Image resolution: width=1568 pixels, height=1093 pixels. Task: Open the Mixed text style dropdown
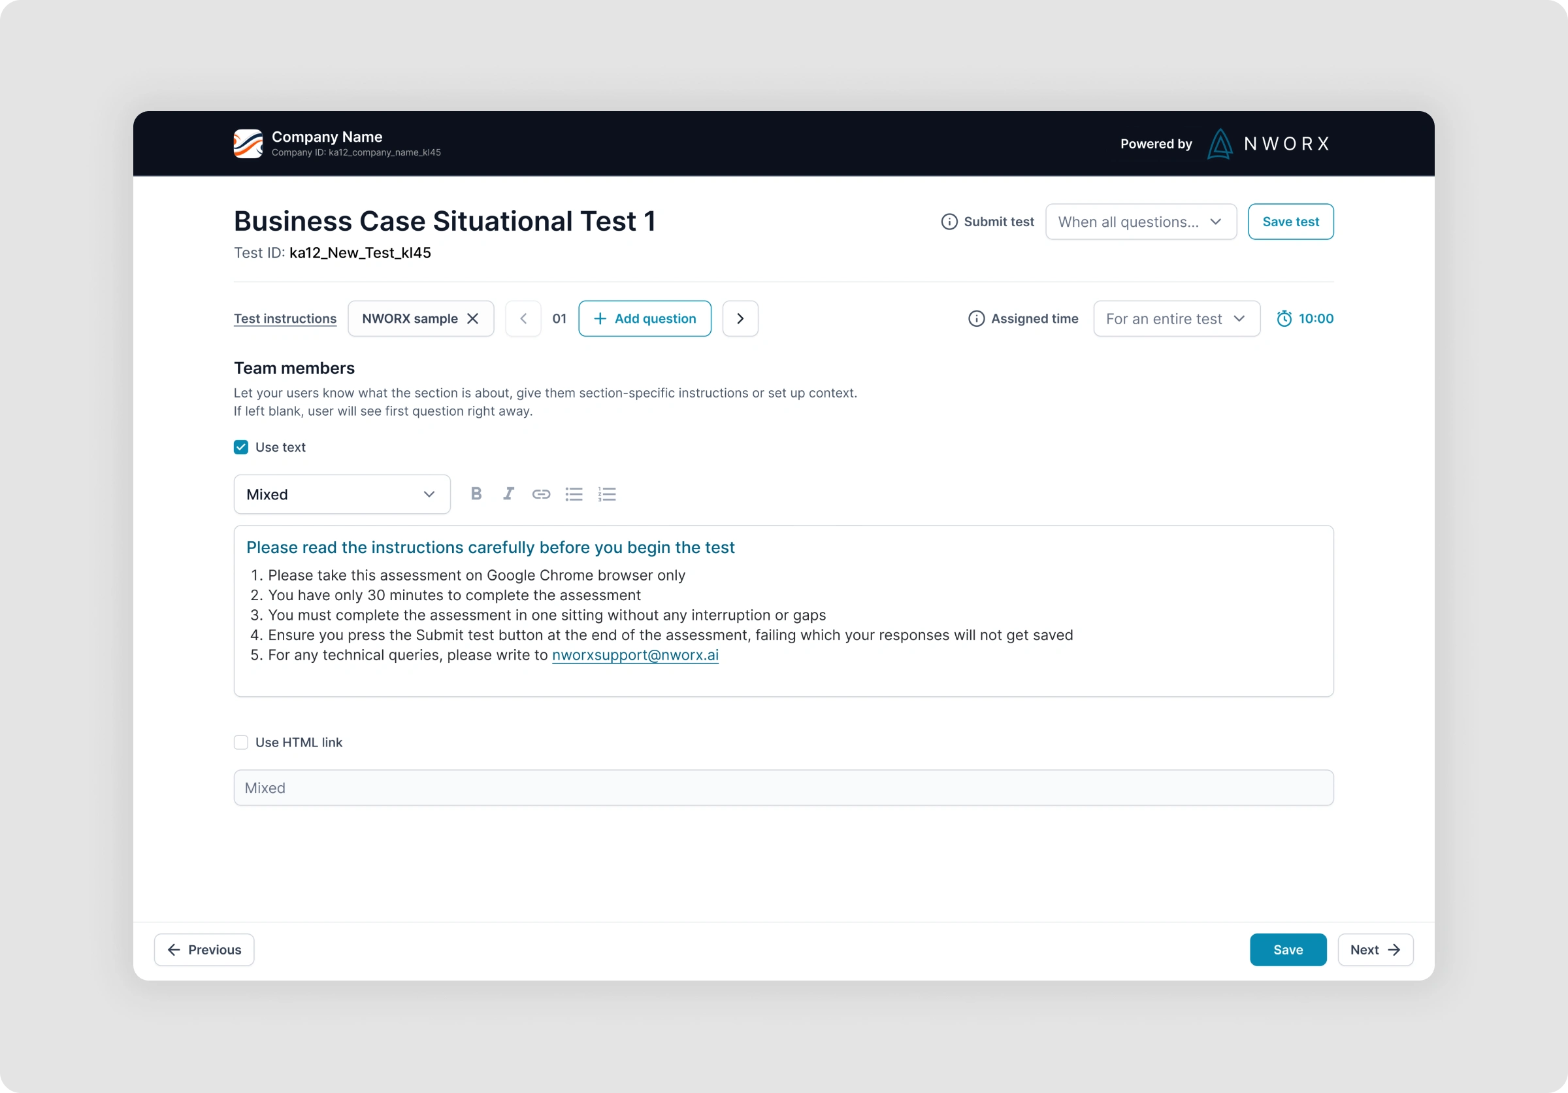pyautogui.click(x=342, y=494)
